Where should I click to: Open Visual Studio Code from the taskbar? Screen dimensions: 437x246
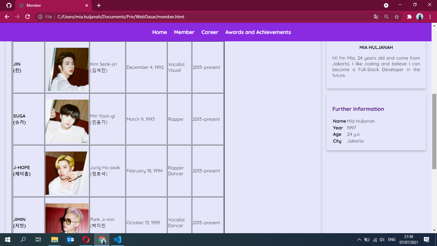(x=117, y=239)
